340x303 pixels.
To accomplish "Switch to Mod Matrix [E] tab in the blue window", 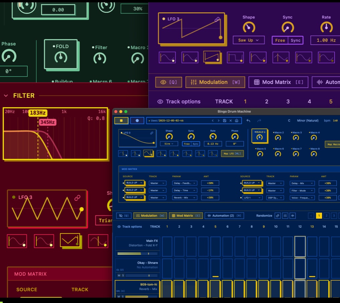I will click(x=186, y=216).
